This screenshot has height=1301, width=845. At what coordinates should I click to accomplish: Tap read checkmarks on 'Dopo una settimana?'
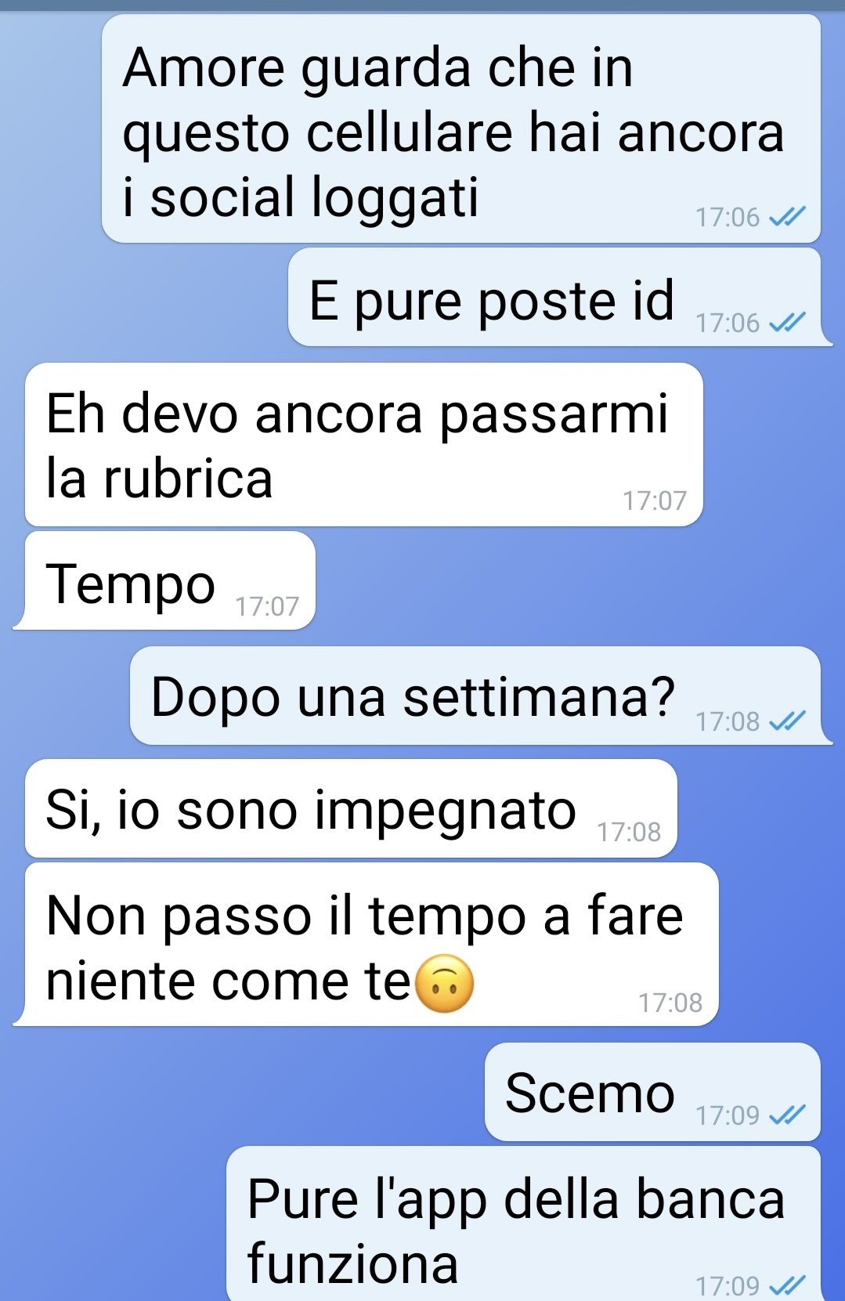(x=787, y=721)
